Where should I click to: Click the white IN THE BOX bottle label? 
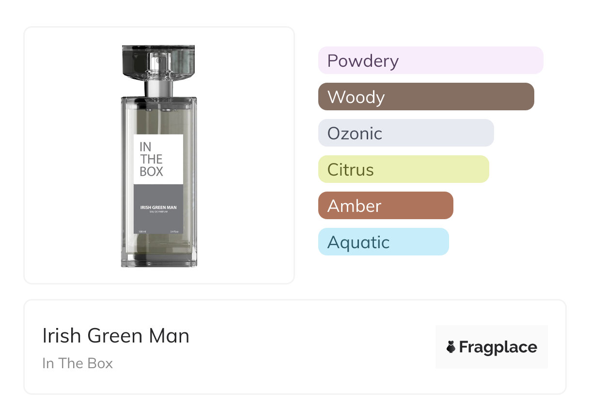(x=158, y=159)
